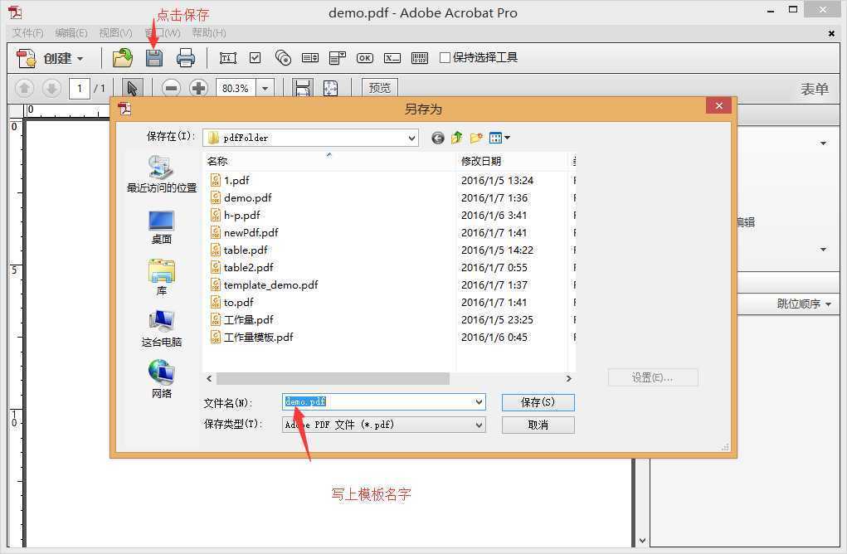This screenshot has height=554, width=847.
Task: Select the List Box form tool
Action: tap(310, 57)
